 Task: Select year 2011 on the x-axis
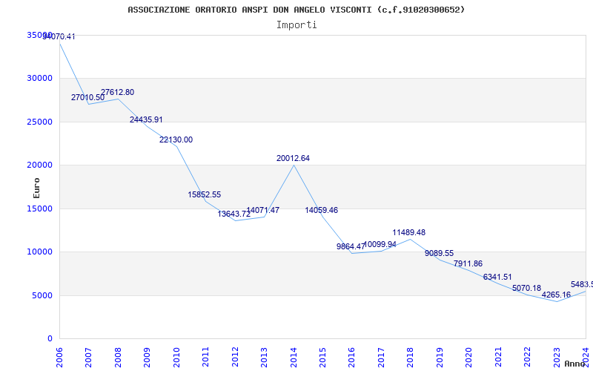point(206,357)
